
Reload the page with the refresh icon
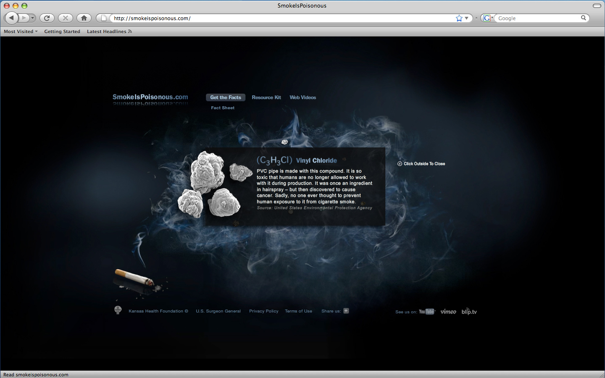point(47,18)
